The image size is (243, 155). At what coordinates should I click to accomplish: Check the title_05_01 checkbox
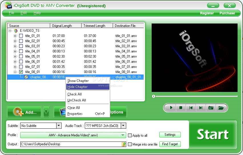[x=21, y=56]
